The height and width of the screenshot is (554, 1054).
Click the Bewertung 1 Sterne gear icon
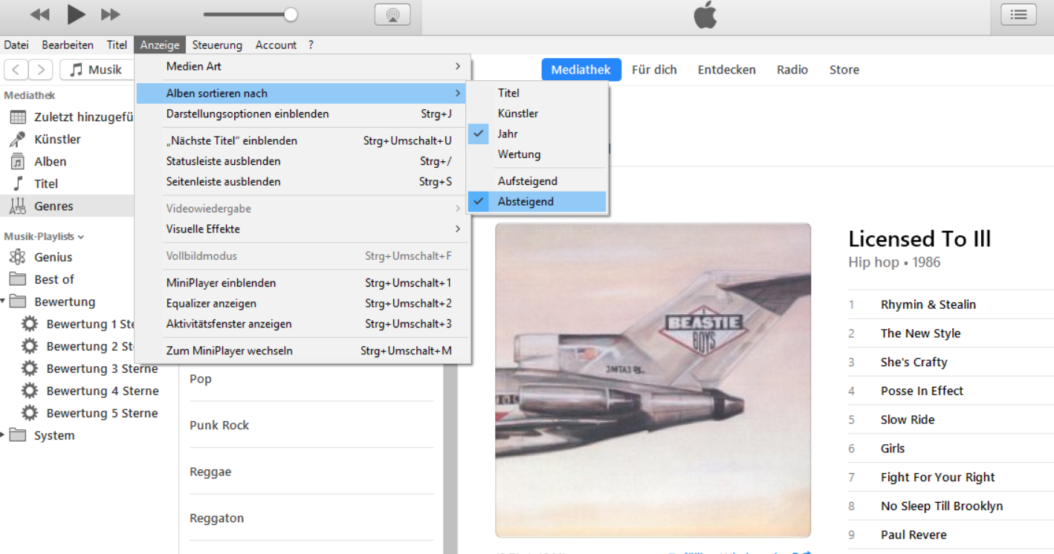pyautogui.click(x=30, y=324)
